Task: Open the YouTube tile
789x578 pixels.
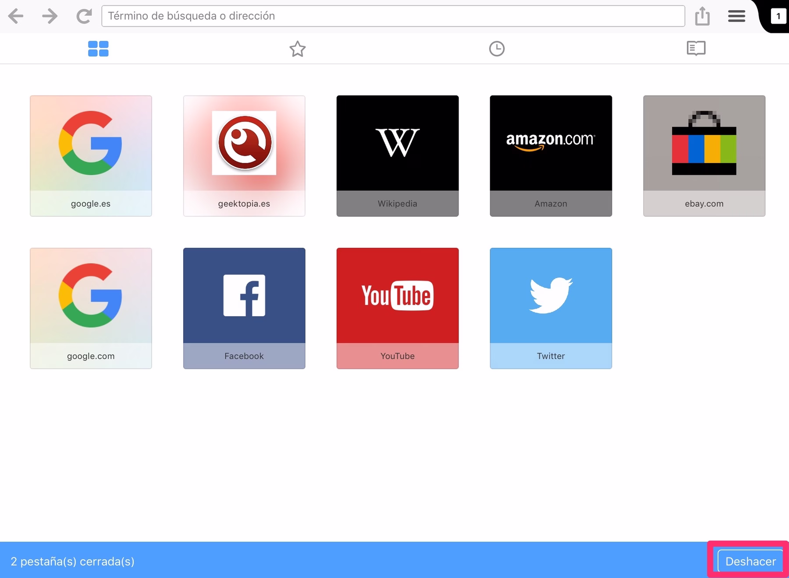Action: point(398,308)
